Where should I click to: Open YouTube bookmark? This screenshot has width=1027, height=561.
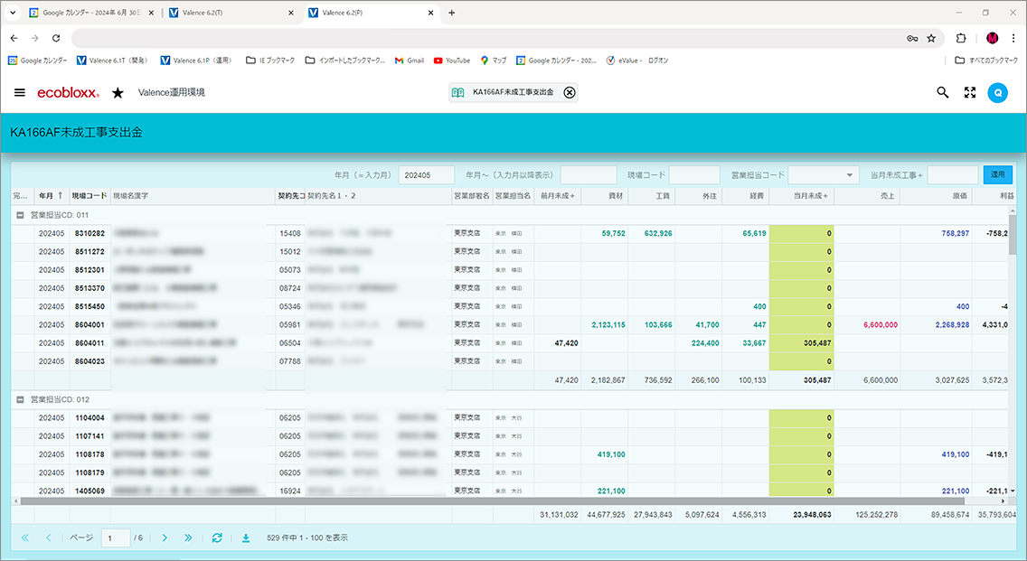coord(452,61)
